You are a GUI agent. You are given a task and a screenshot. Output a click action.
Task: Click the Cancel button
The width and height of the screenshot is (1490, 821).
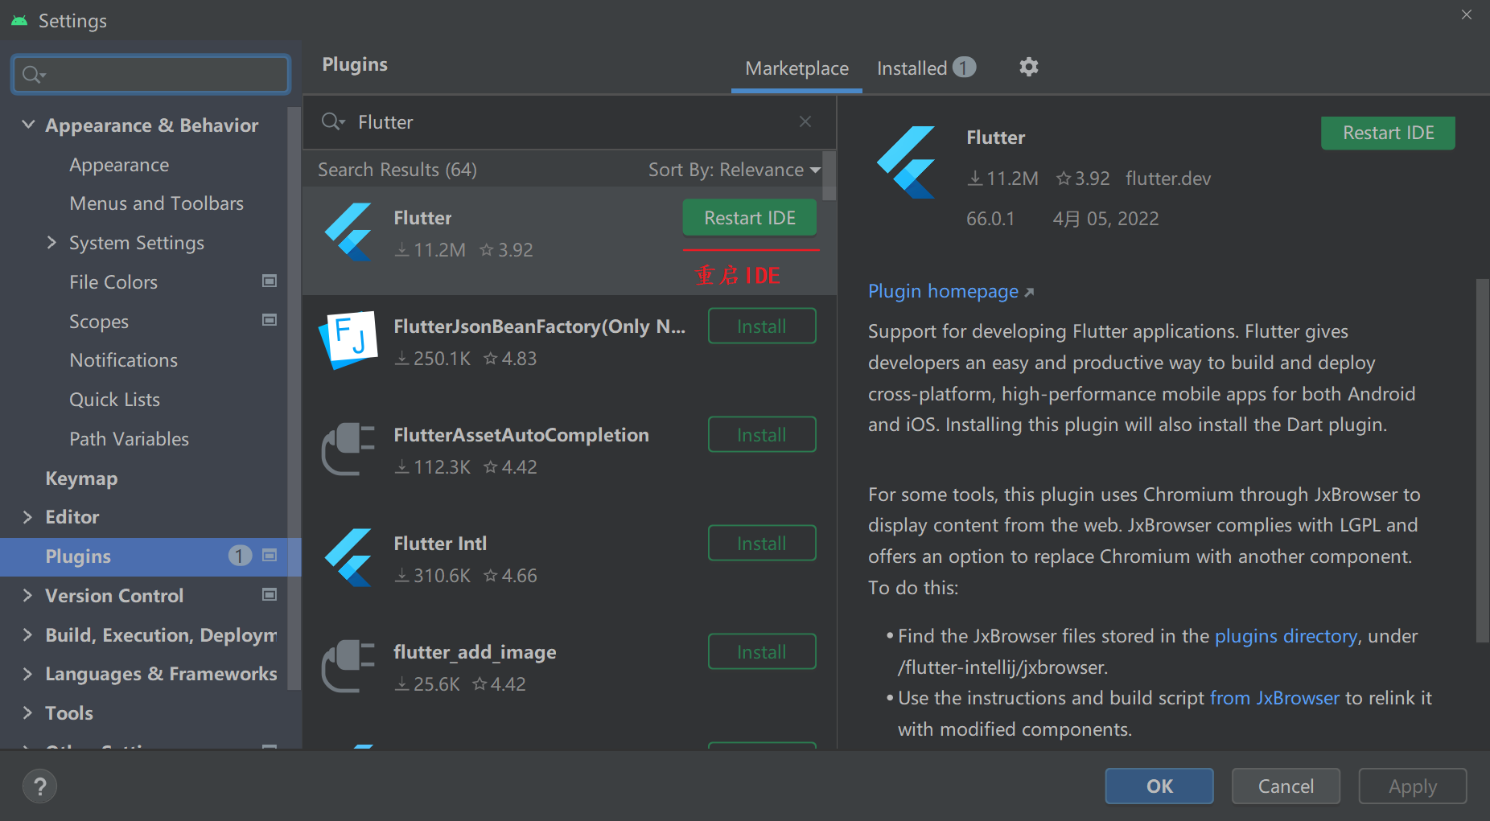click(x=1286, y=786)
